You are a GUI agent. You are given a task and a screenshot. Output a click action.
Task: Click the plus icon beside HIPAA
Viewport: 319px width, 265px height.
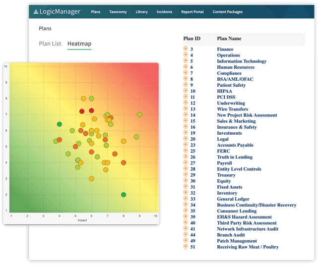tap(186, 91)
